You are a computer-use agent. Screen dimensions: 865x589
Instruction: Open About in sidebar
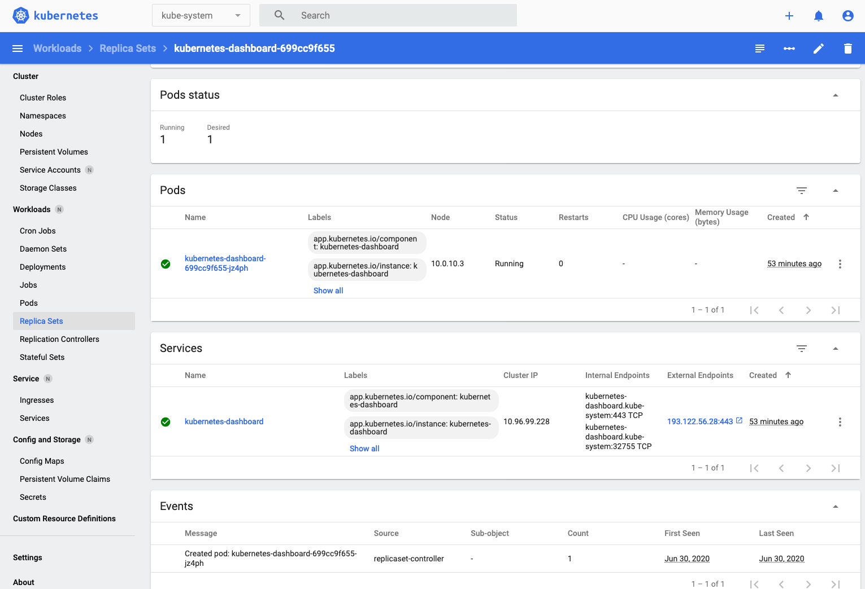click(24, 582)
